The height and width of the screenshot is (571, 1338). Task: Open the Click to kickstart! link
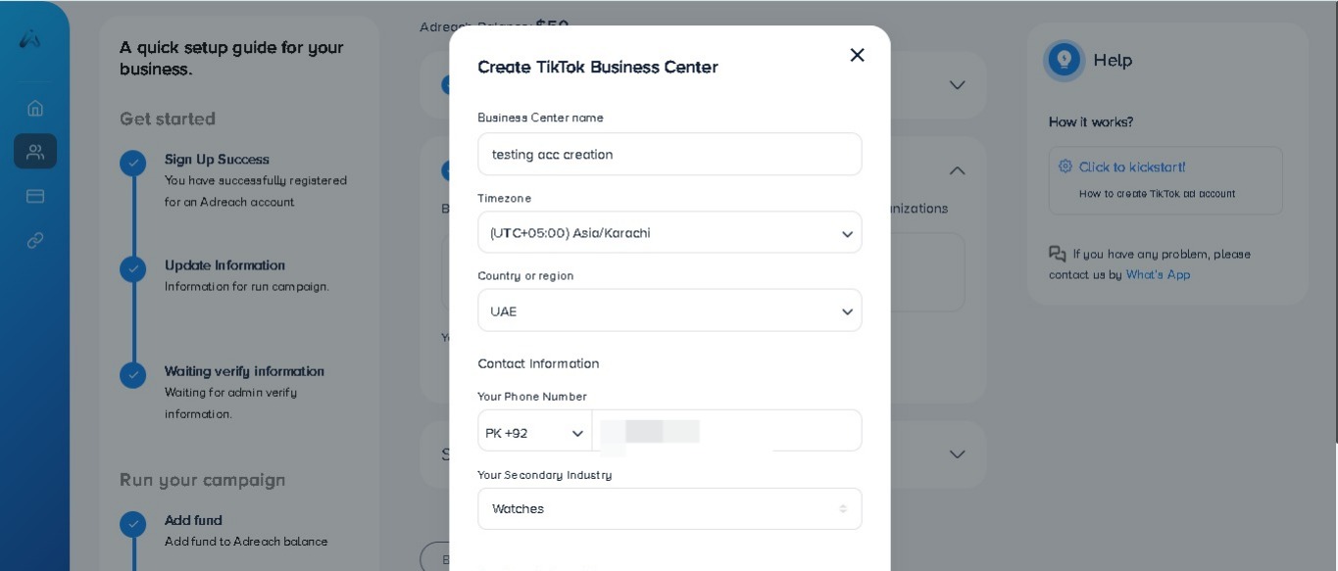click(x=1132, y=167)
